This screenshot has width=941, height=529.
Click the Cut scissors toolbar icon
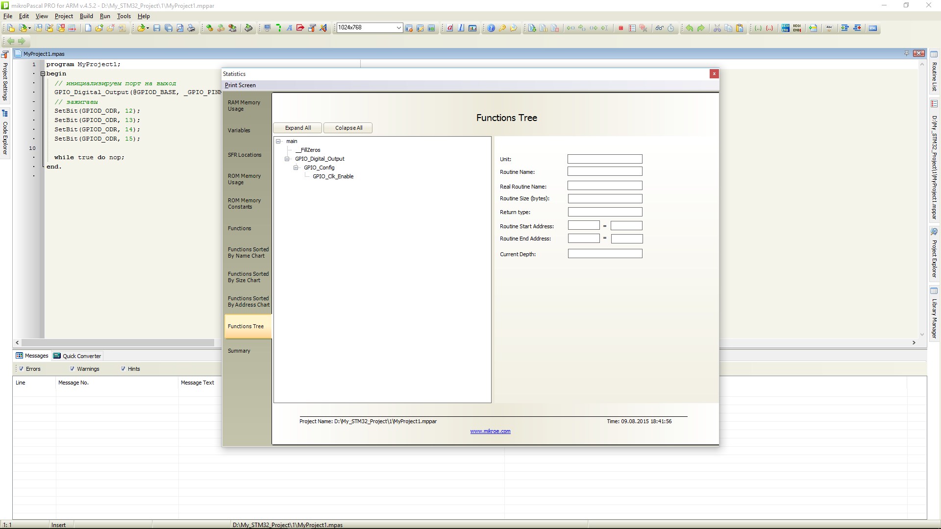pos(717,28)
